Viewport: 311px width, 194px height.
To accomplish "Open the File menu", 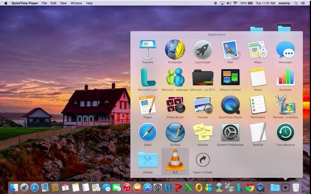I will tap(44, 3).
